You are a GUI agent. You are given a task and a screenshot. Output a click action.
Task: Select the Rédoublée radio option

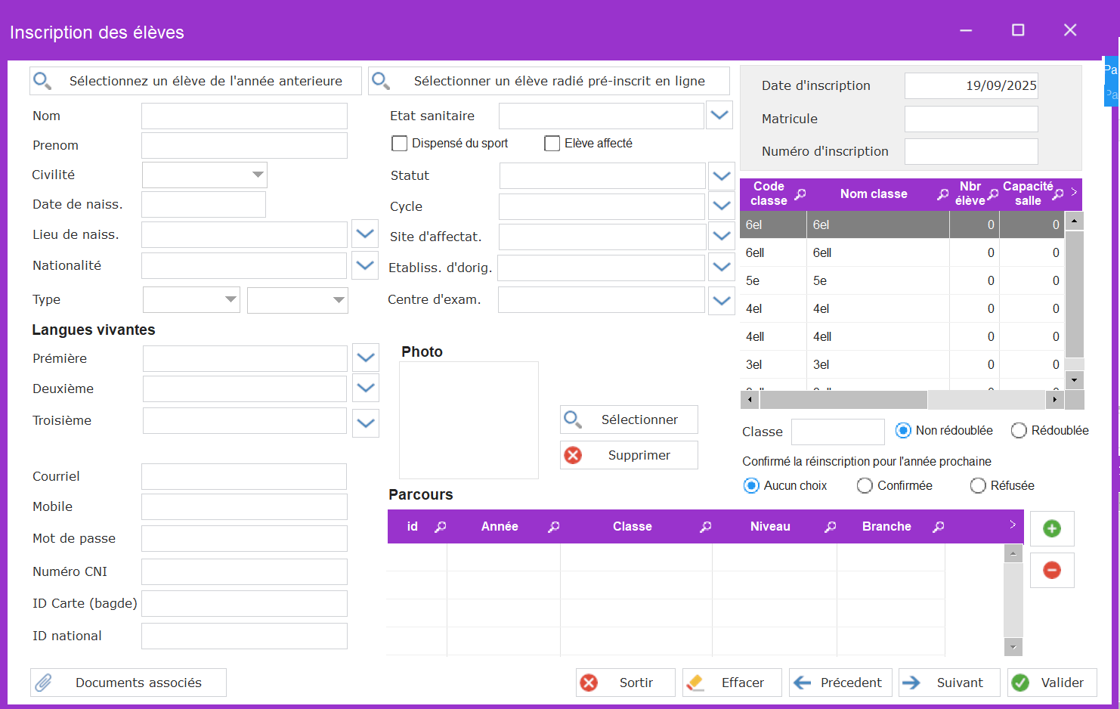(x=1019, y=430)
